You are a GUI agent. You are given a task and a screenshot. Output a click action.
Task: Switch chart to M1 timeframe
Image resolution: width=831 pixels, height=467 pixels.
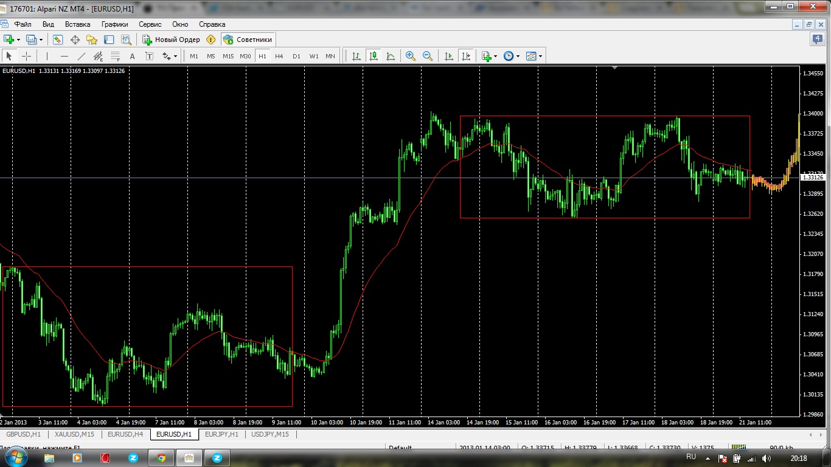194,56
